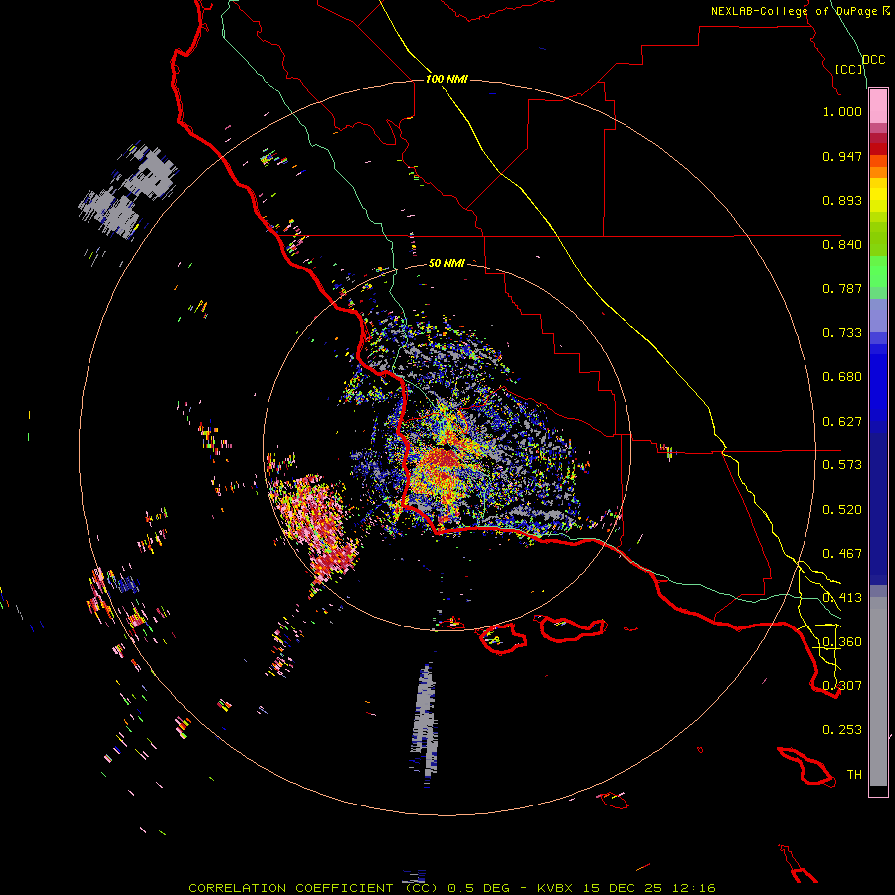This screenshot has height=895, width=895.
Task: Click the 1.000 scale value
Action: [x=842, y=111]
